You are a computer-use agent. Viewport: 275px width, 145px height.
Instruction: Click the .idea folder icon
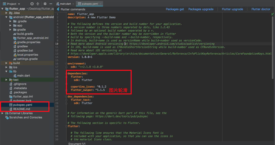click(x=11, y=13)
